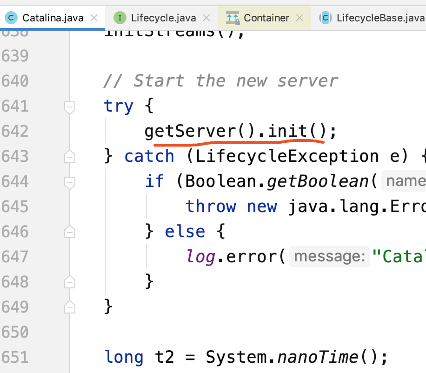
Task: Click the Lifecycle.java interface icon
Action: pyautogui.click(x=120, y=18)
